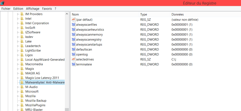This screenshot has width=241, height=111.
Task: Select the alwaysscanheuristics value name
Action: [x=90, y=30]
